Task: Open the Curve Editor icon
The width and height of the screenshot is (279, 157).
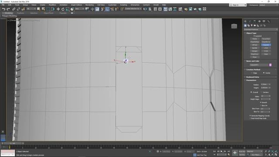Action: coord(170,9)
